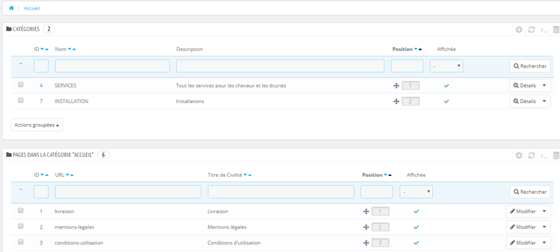This screenshot has width=560, height=252.
Task: Add a new category with the plus icon
Action: pos(519,30)
